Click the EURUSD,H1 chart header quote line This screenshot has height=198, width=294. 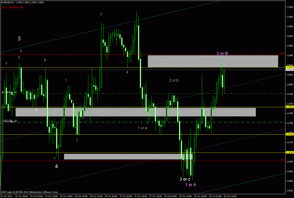(x=22, y=3)
